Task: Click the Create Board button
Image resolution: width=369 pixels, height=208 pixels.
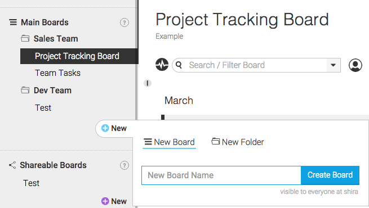Action: [330, 175]
